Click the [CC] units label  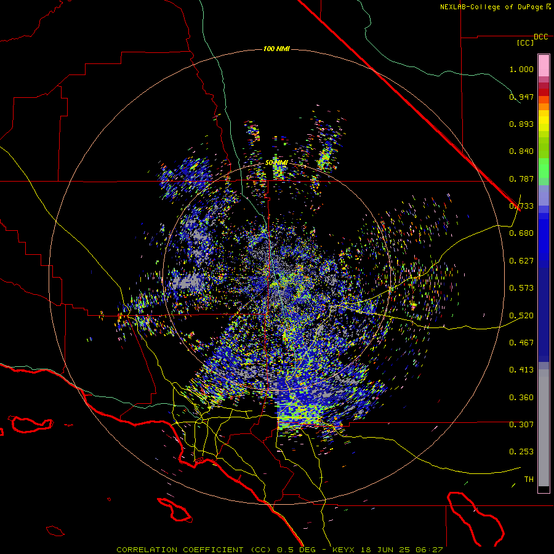tap(526, 42)
